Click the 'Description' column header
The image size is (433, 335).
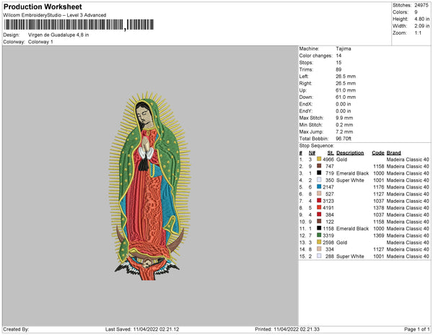click(350, 153)
